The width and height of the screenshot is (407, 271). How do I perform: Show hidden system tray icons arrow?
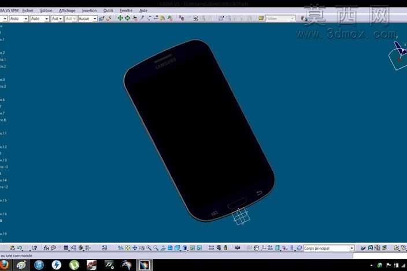coord(371,265)
